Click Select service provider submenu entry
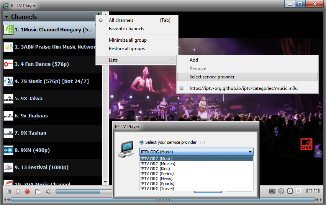 pos(247,77)
